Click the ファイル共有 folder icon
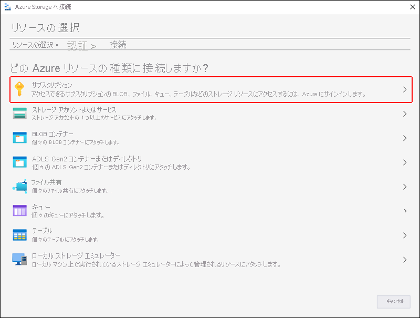 tap(19, 187)
